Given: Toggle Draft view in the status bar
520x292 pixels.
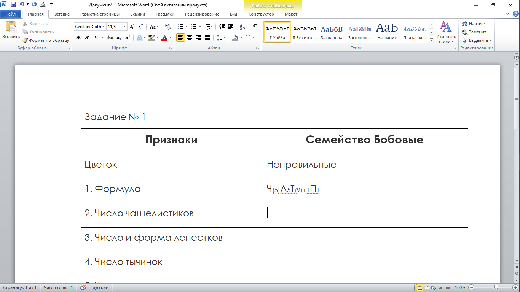Looking at the screenshot, I should pyautogui.click(x=447, y=288).
